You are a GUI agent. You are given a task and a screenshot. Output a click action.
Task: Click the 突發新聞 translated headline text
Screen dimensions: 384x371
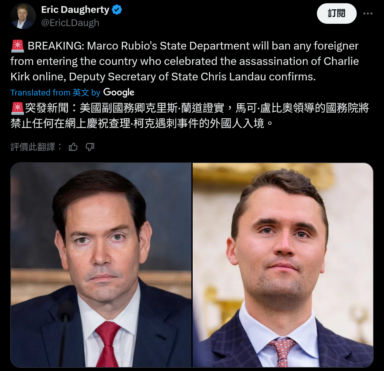pos(47,108)
